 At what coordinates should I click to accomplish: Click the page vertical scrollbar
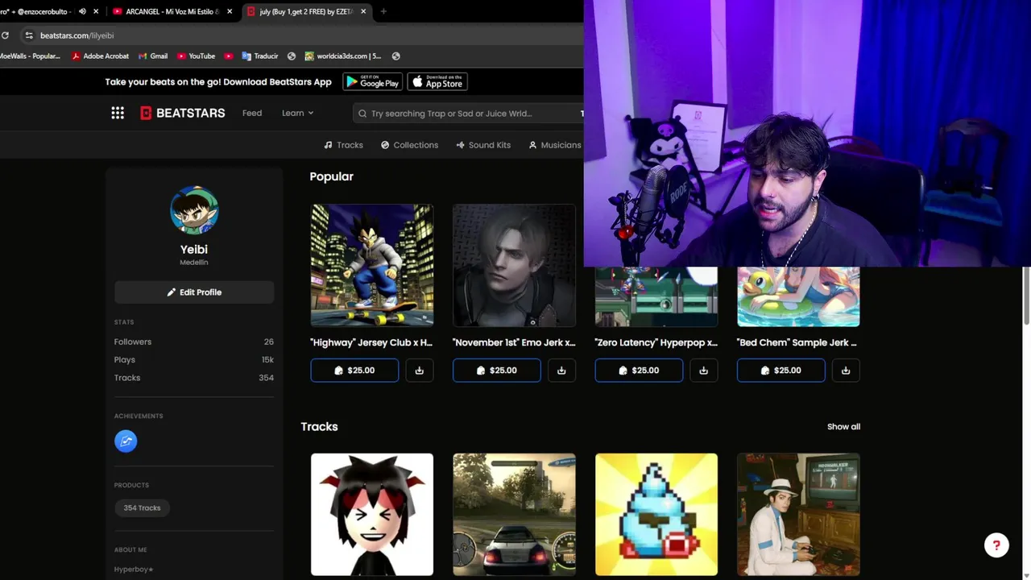click(1026, 296)
